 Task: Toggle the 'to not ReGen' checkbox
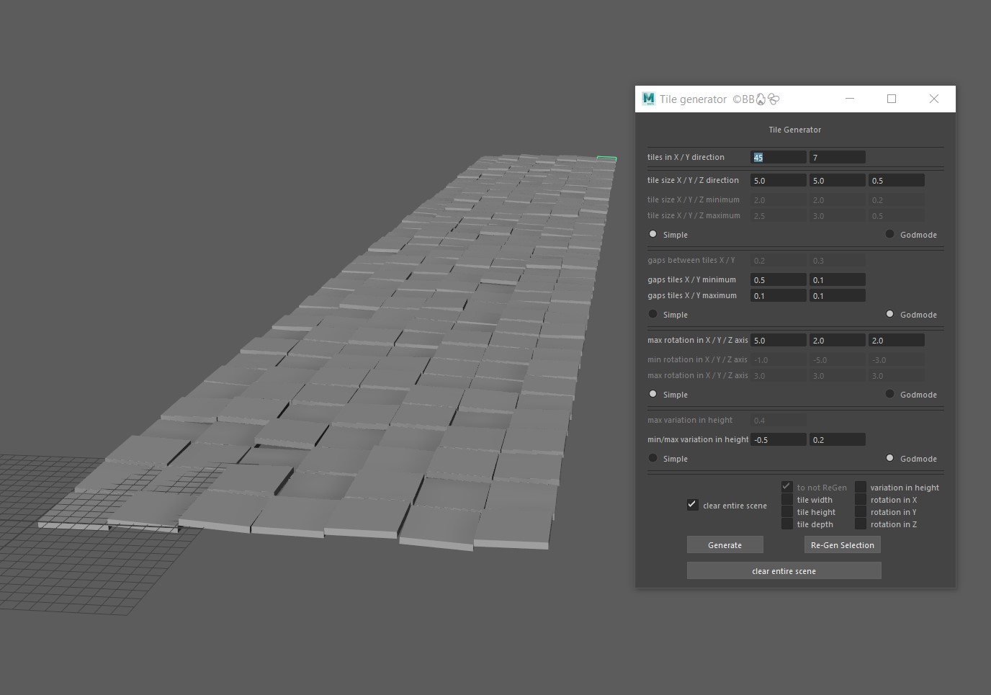tap(787, 487)
